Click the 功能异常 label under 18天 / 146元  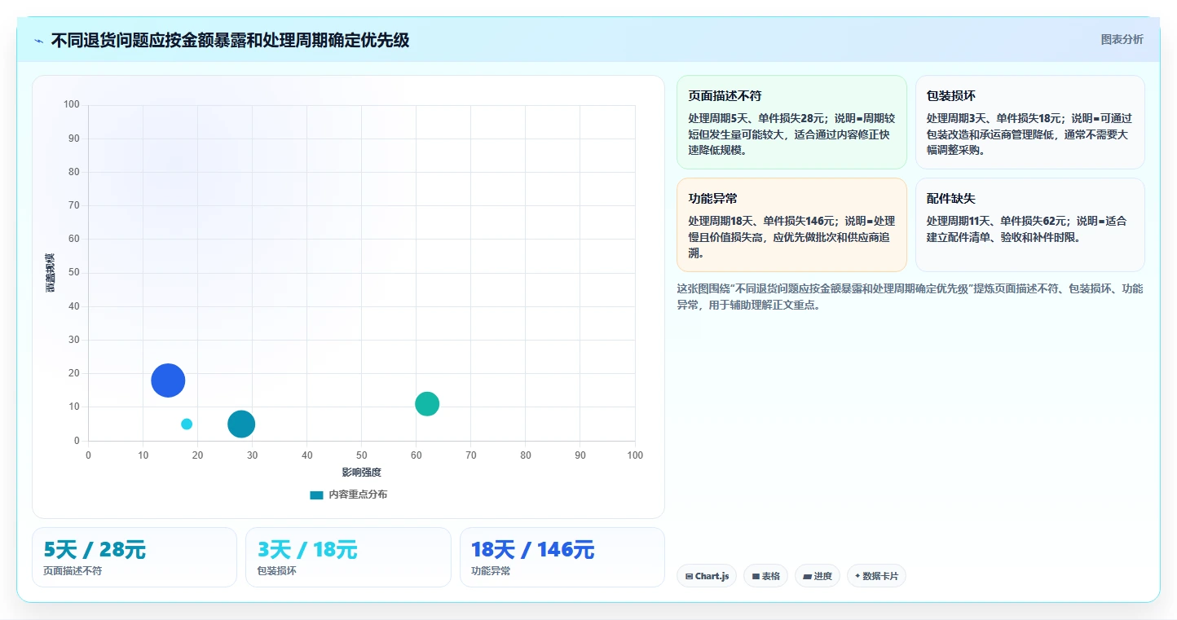click(491, 571)
